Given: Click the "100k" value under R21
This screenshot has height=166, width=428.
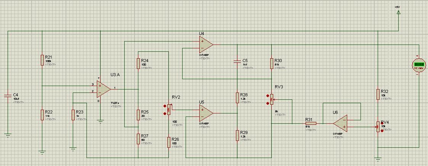Looking at the screenshot, I should click(x=48, y=61).
